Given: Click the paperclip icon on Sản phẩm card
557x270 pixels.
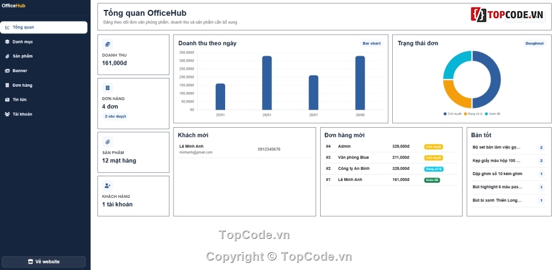Looking at the screenshot, I should click(x=108, y=142).
